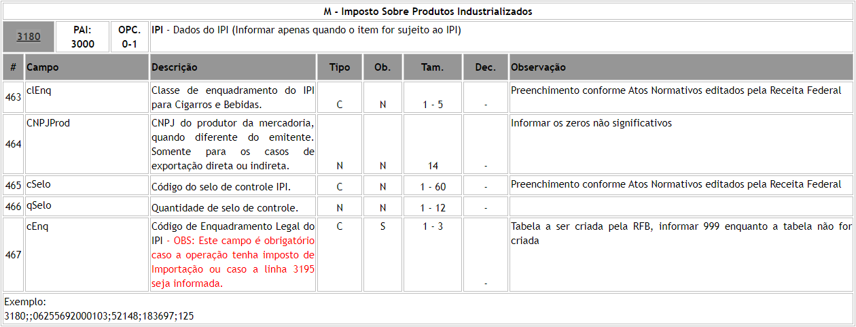Select the cEnq field name cell

pos(37,226)
